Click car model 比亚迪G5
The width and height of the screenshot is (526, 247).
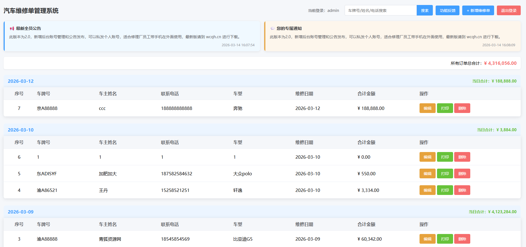(243, 239)
